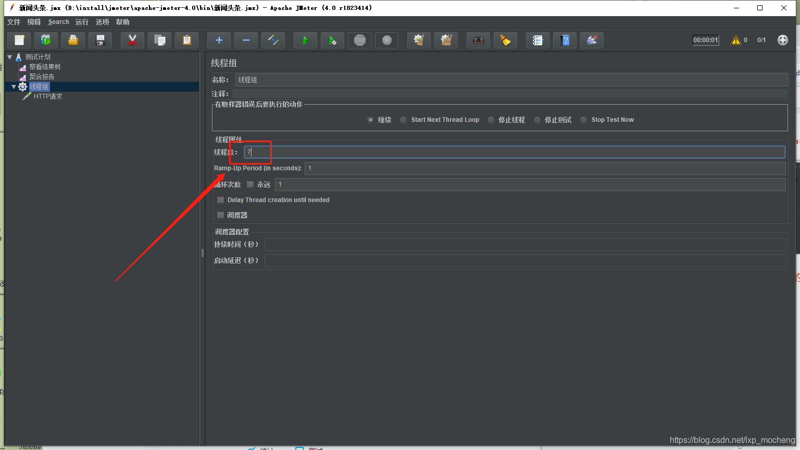This screenshot has height=450, width=800.
Task: Save the test plan with disk icon
Action: [100, 40]
